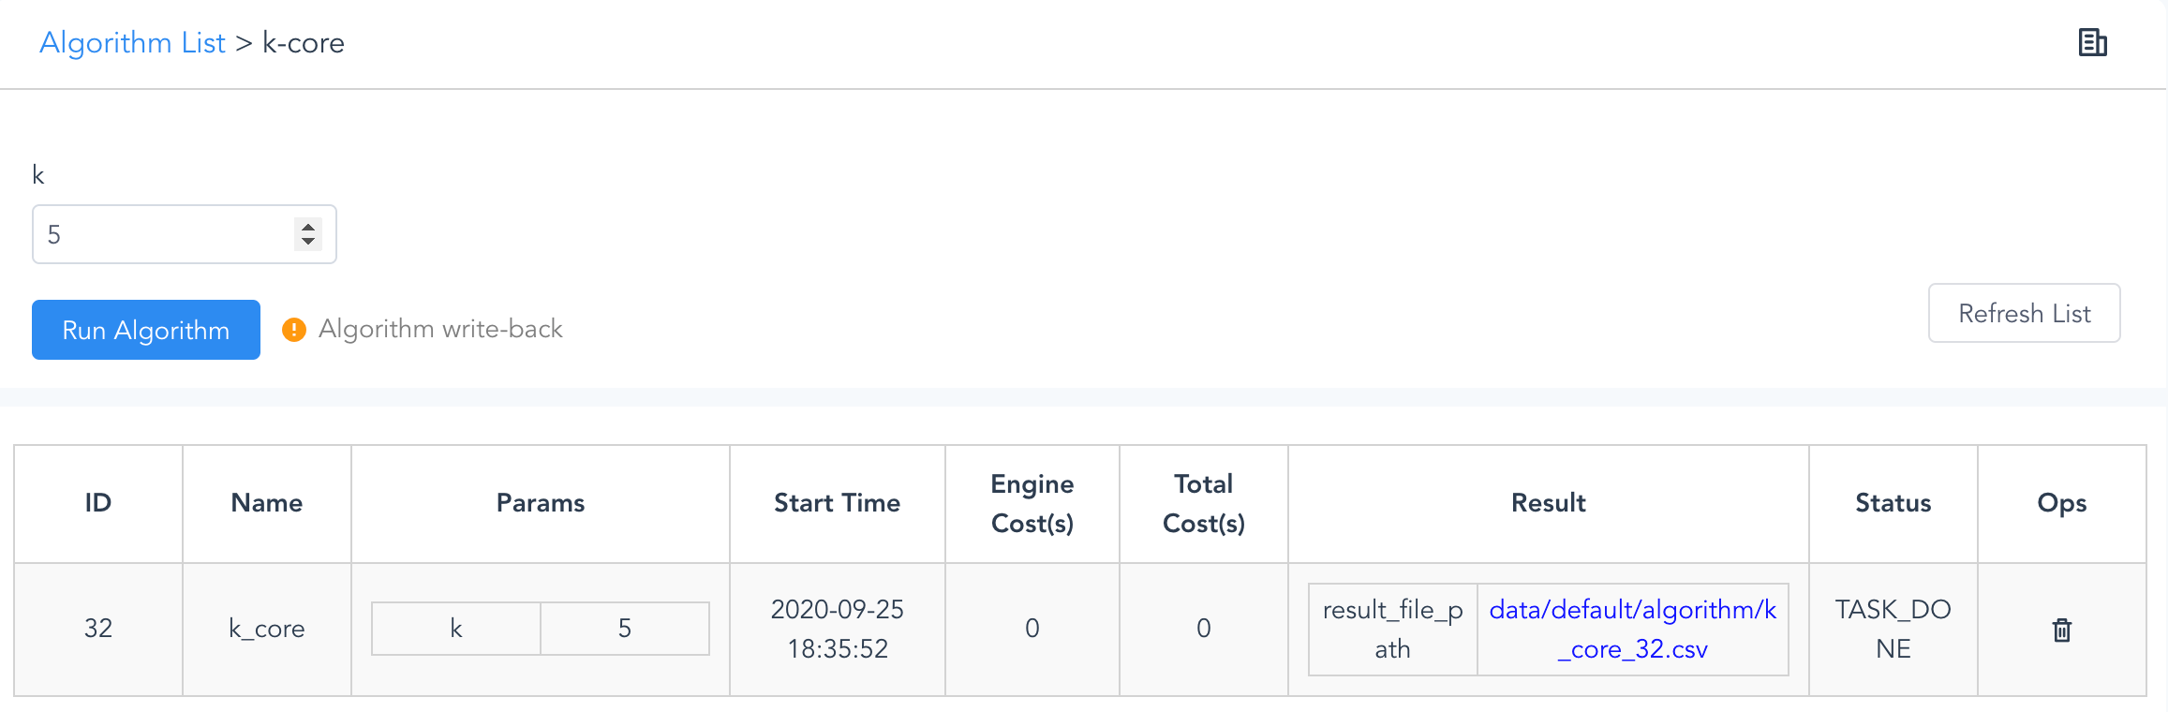The height and width of the screenshot is (712, 2168).
Task: Click the result_file_path label cell
Action: [1392, 629]
